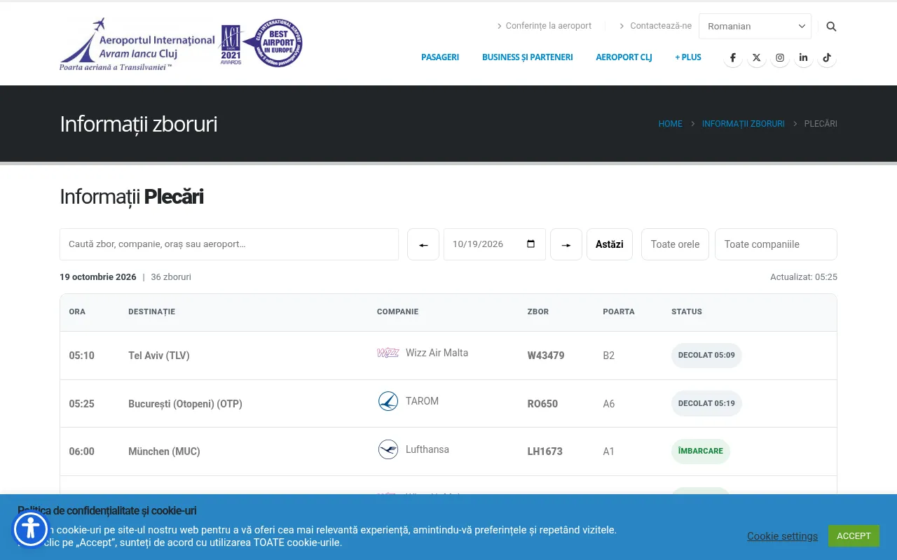Open the PASAGERI menu
Image resolution: width=897 pixels, height=560 pixels.
click(440, 57)
